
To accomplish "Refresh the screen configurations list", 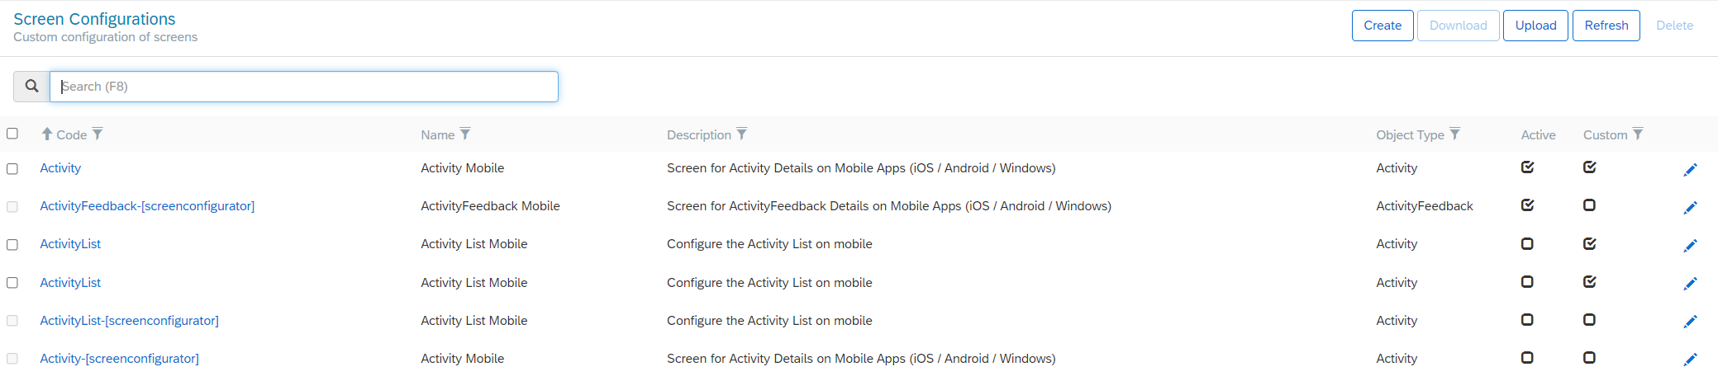I will pyautogui.click(x=1606, y=26).
